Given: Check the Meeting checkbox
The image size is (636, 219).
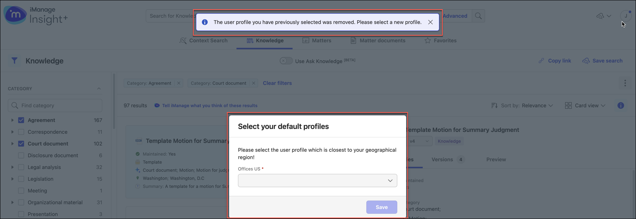Looking at the screenshot, I should coord(21,191).
